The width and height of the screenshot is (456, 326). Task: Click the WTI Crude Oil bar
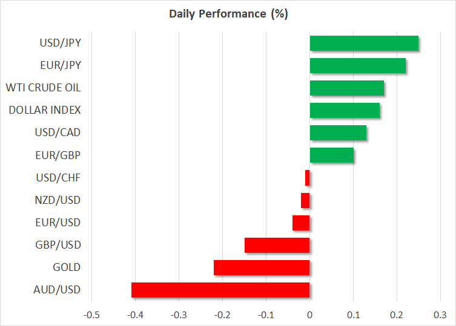point(346,88)
